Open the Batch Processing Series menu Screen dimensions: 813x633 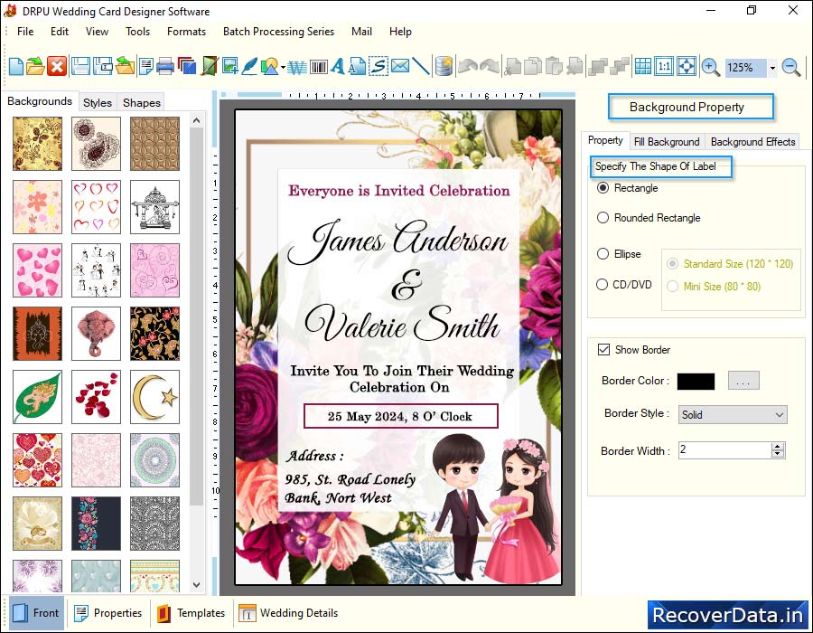(x=278, y=32)
